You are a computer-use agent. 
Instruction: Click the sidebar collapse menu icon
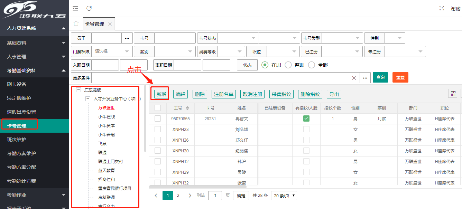75,8
